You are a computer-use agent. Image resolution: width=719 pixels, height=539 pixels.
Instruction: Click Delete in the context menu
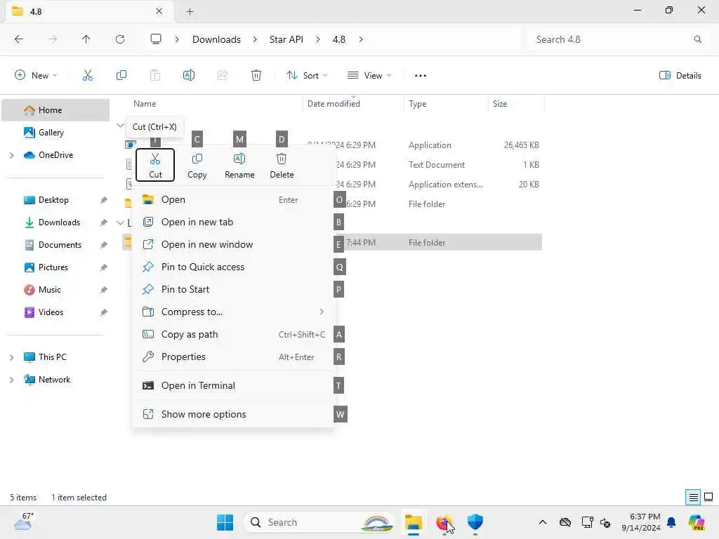point(282,165)
